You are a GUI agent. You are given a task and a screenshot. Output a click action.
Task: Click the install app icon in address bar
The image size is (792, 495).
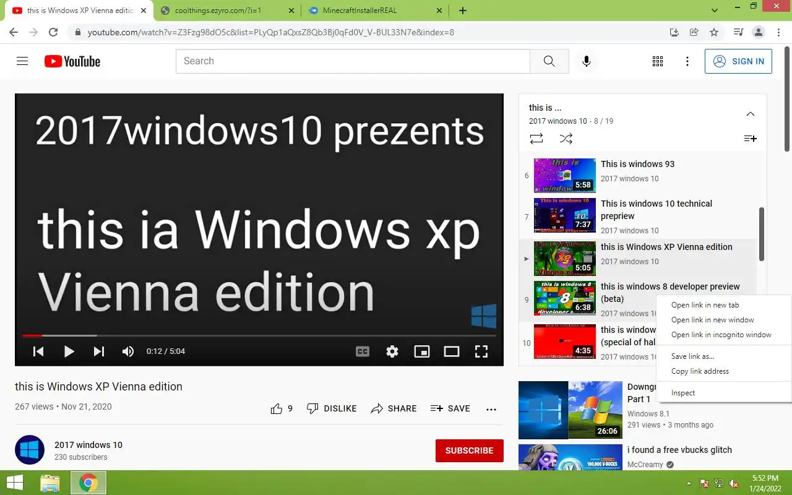pos(674,32)
